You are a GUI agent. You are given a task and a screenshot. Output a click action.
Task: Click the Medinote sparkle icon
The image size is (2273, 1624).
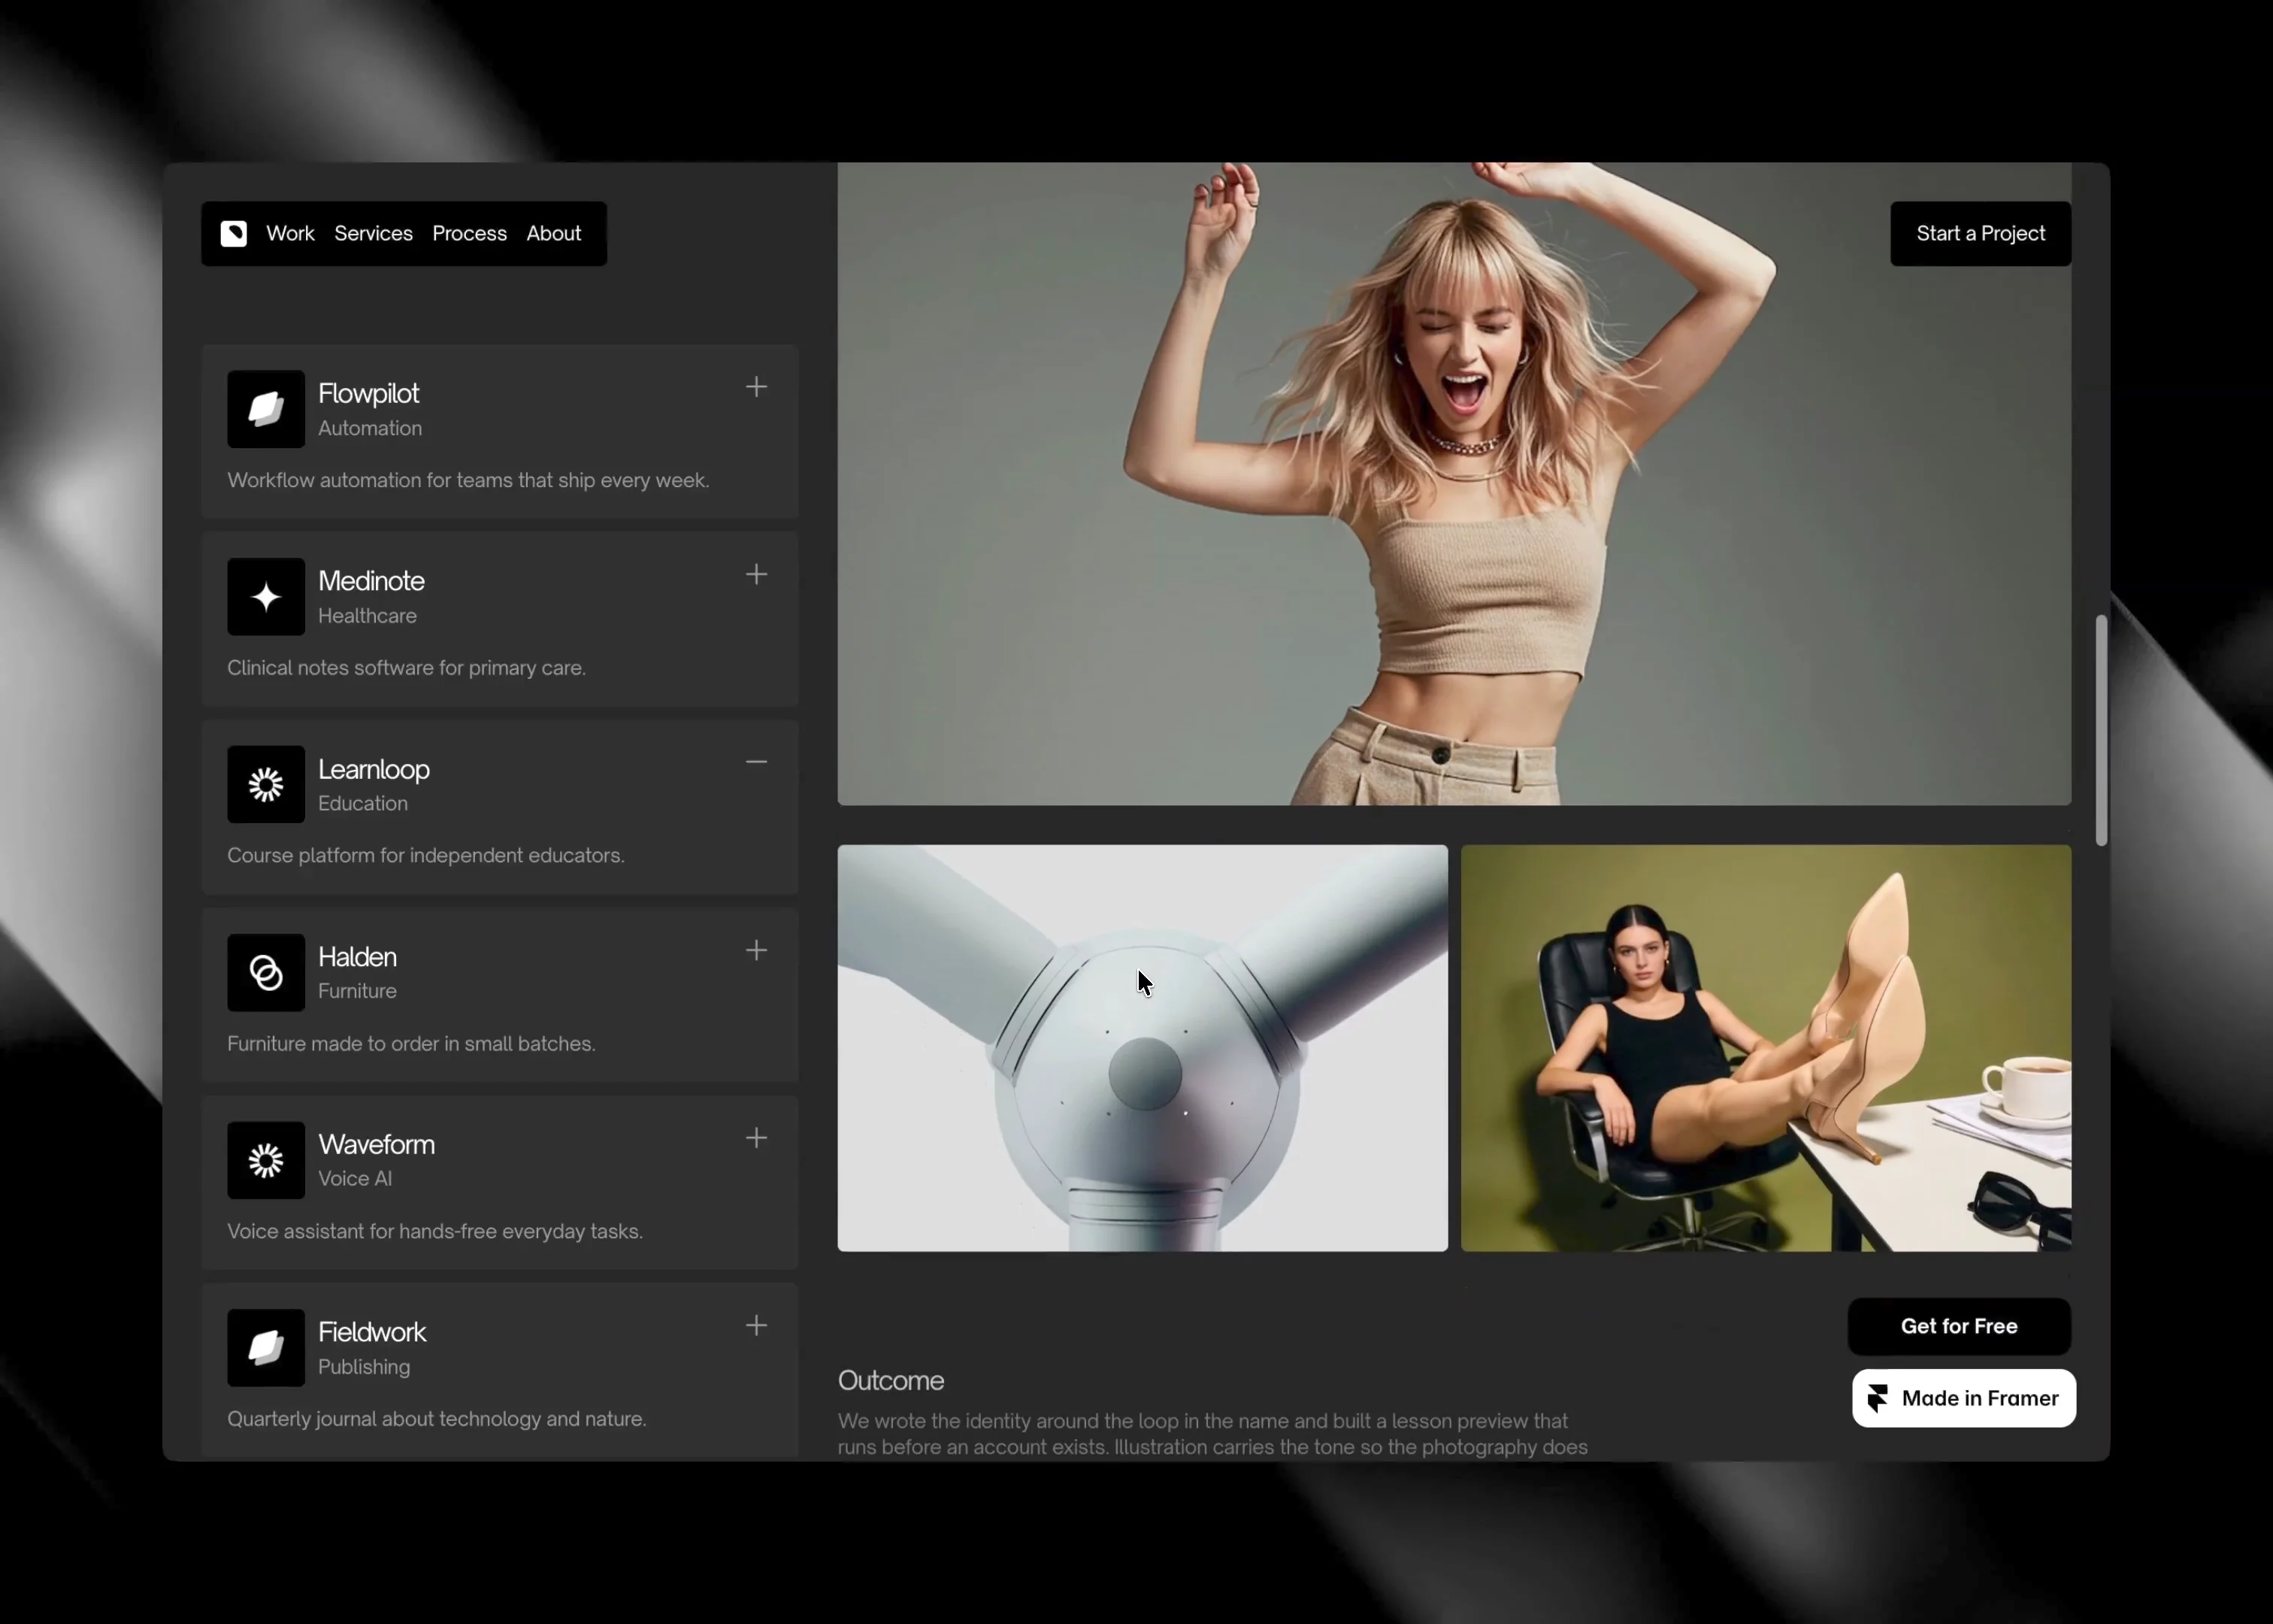click(x=266, y=597)
